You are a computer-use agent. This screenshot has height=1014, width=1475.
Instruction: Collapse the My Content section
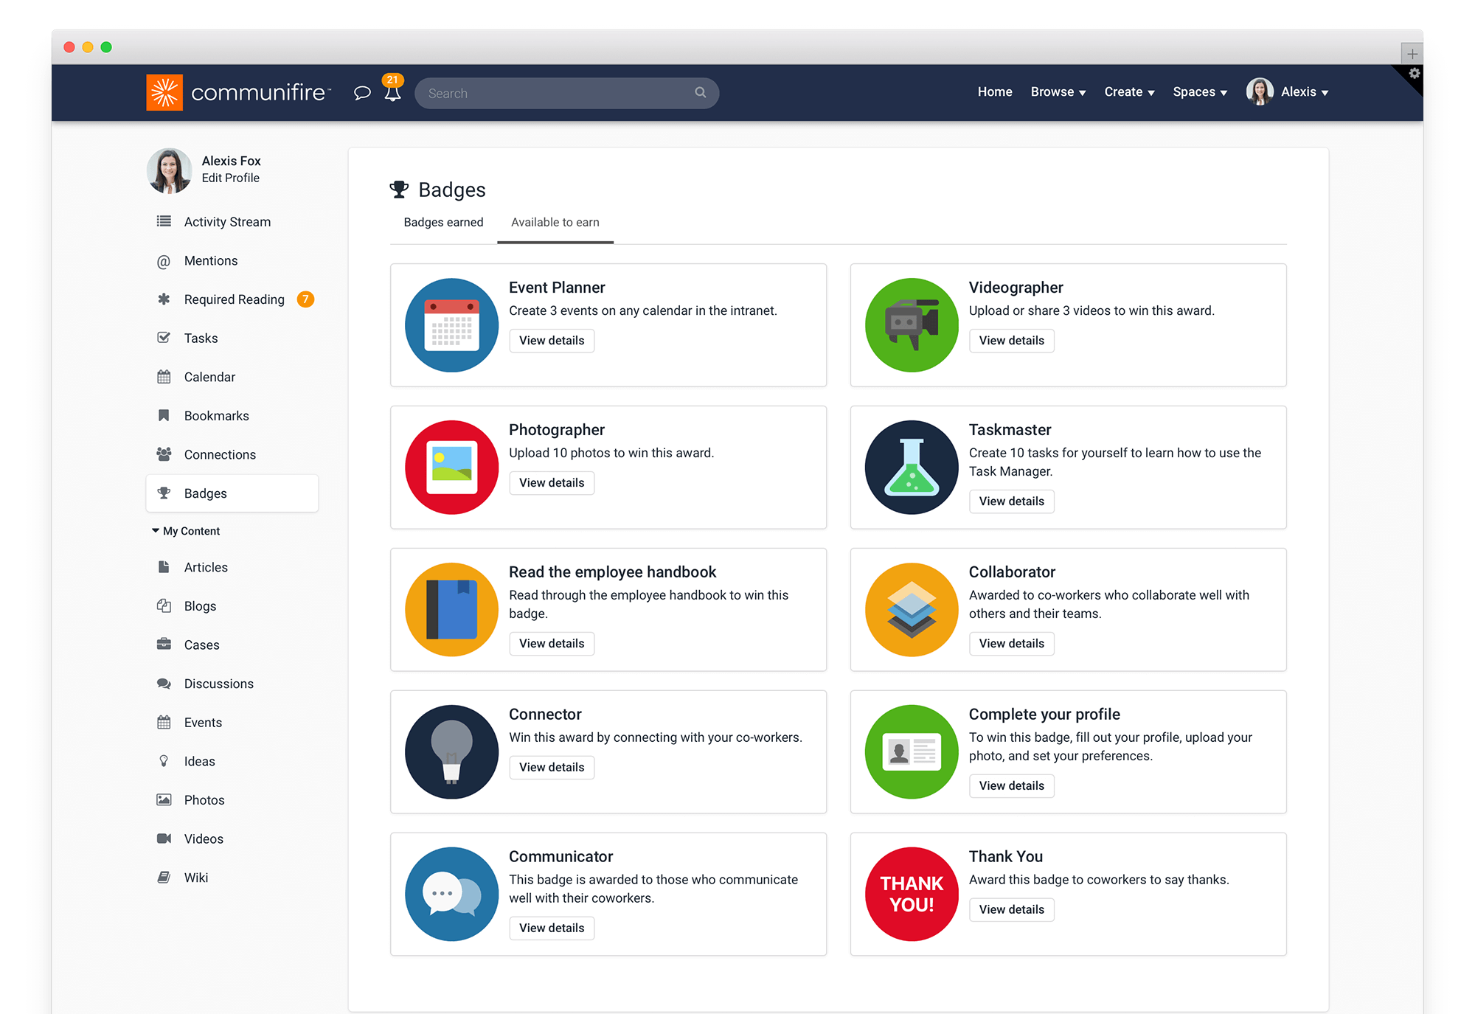click(x=155, y=530)
